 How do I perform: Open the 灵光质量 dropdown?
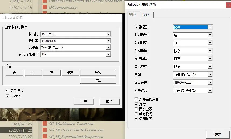[192, 67]
